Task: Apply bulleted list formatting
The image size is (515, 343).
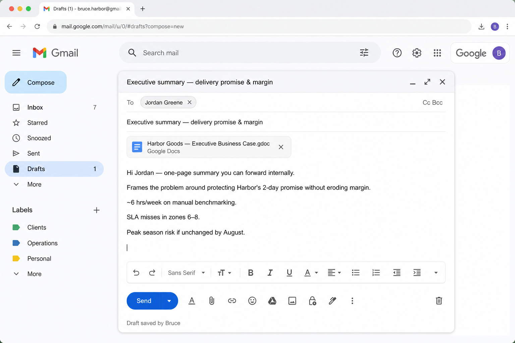Action: (x=356, y=273)
